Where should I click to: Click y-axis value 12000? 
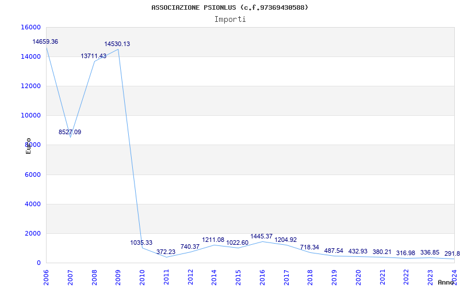[x=30, y=86]
